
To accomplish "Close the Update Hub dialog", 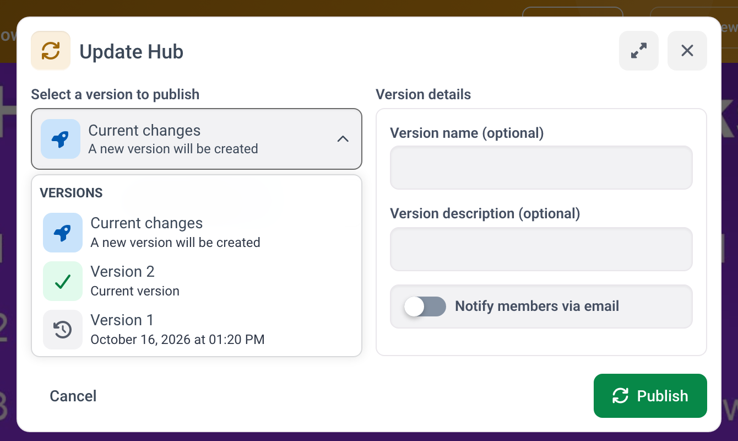I will pyautogui.click(x=687, y=51).
